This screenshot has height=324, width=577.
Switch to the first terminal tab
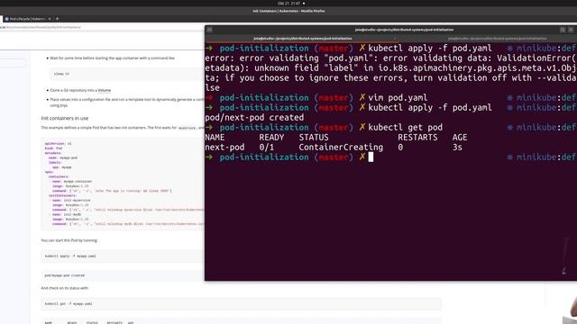(303, 38)
